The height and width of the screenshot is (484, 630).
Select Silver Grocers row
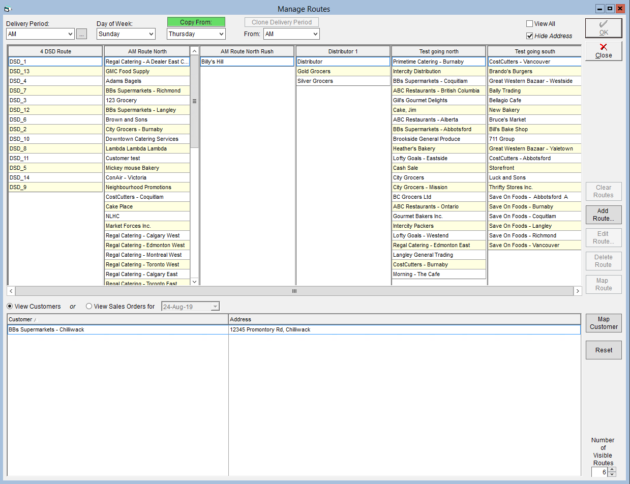[x=343, y=81]
